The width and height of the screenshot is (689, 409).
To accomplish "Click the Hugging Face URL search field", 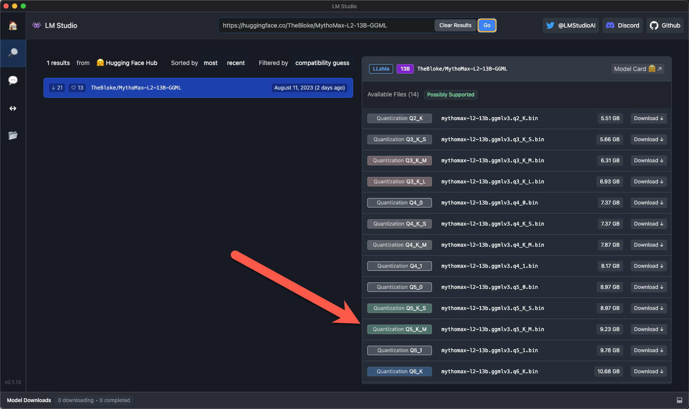I will (326, 25).
